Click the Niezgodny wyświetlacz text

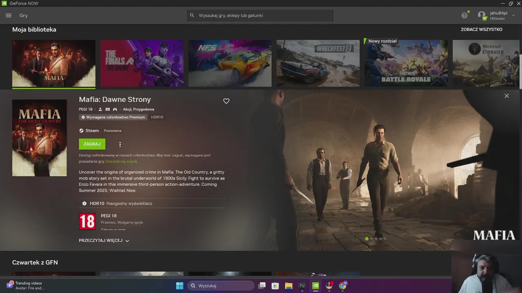(x=129, y=203)
